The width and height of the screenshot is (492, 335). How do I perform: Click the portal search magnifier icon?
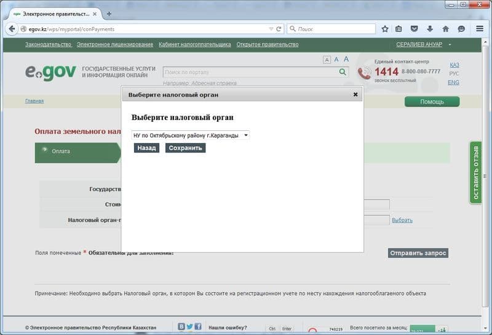click(343, 72)
